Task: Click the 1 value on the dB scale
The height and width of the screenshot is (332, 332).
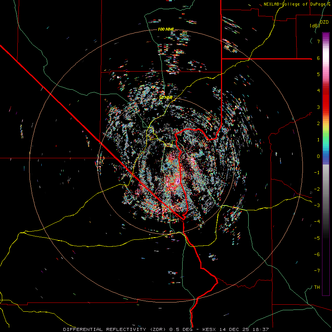Action: click(x=318, y=140)
